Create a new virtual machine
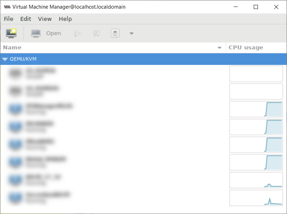Image resolution: width=287 pixels, height=214 pixels. click(x=11, y=33)
